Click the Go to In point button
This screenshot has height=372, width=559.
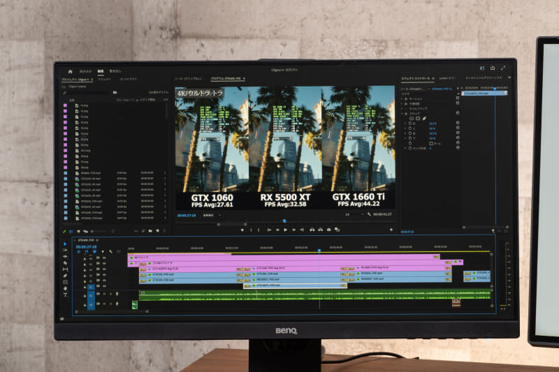click(269, 230)
